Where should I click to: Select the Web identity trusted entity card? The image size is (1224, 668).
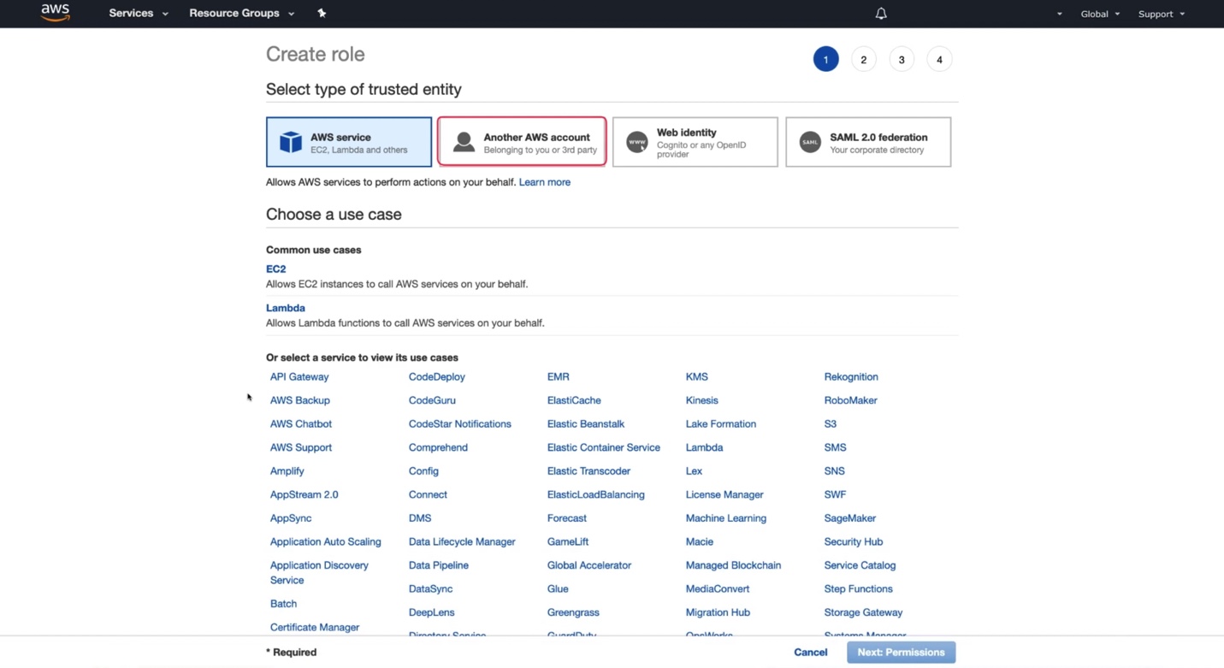695,142
